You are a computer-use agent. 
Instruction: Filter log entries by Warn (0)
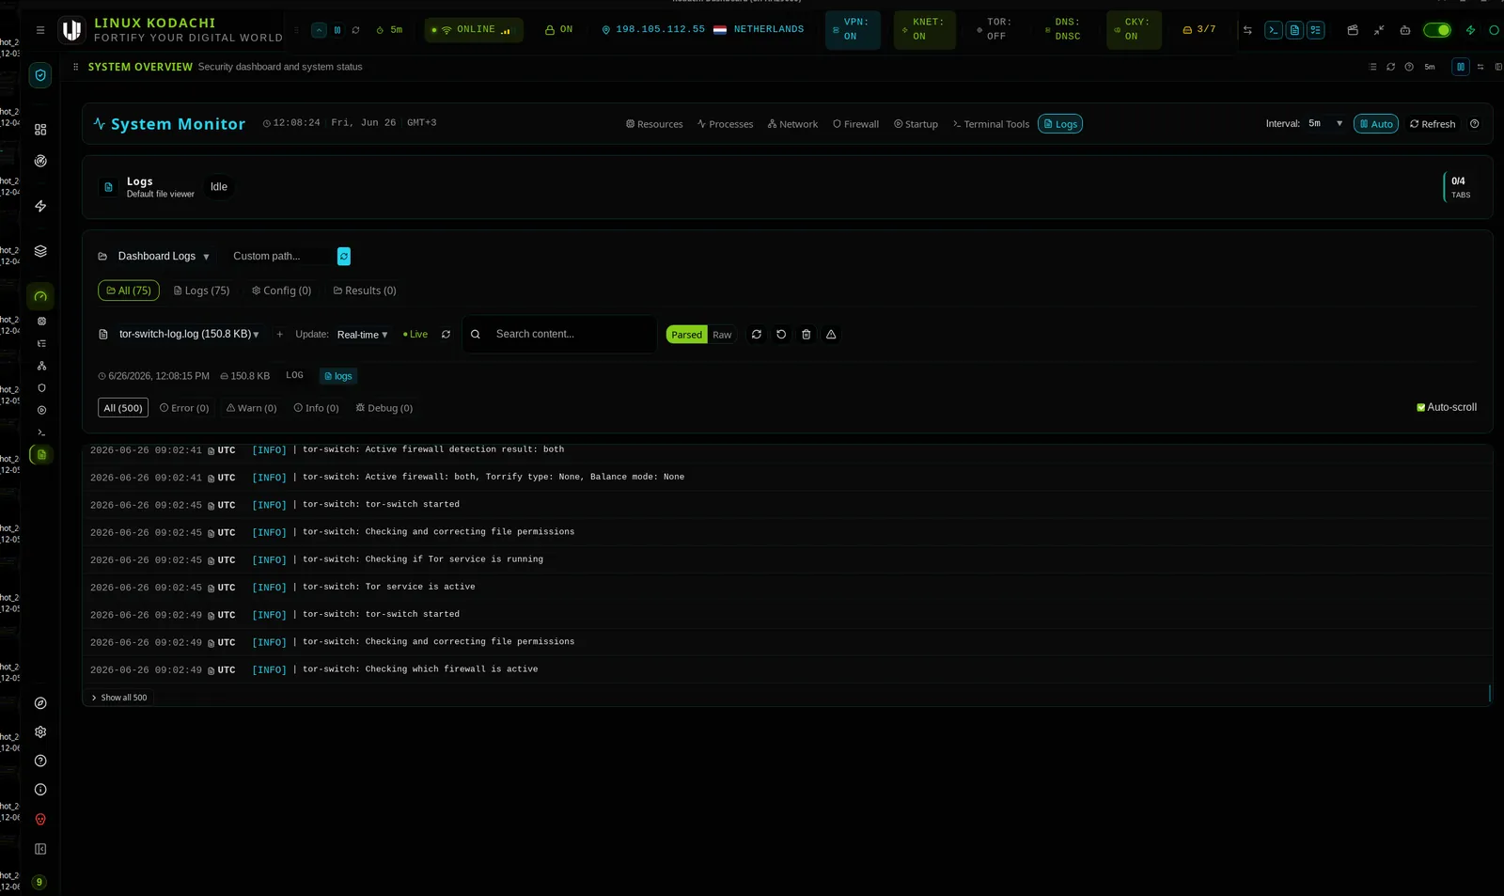tap(251, 408)
